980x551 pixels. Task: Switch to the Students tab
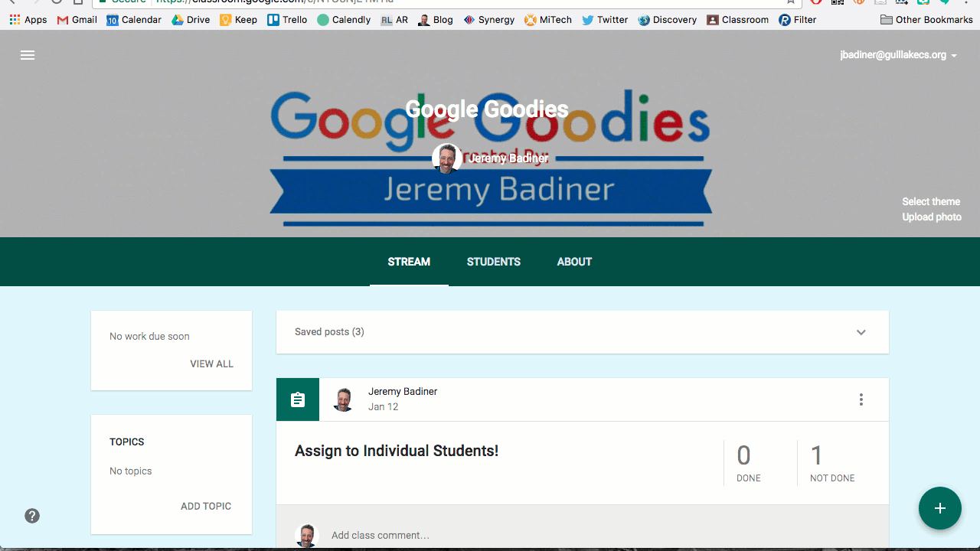(494, 262)
